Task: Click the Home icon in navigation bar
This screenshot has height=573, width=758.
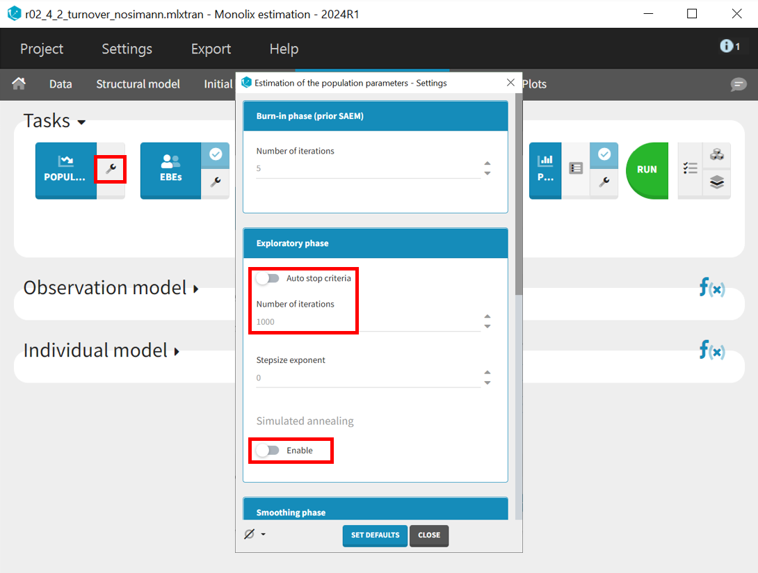Action: (19, 83)
